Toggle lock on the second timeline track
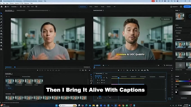 (97, 83)
